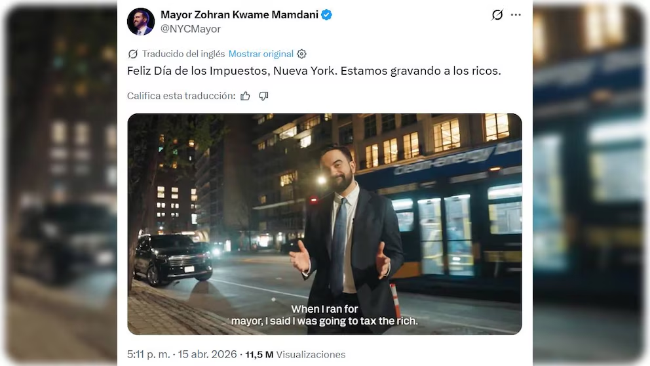
Task: Click 'Mostrar original' to show original text
Action: click(x=261, y=54)
